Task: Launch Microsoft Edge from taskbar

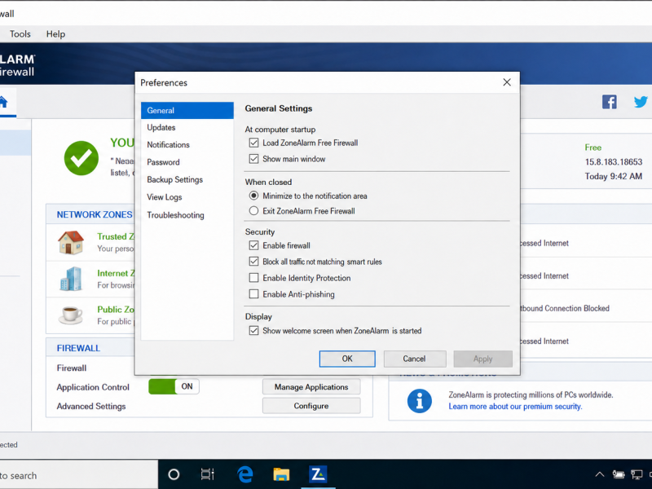Action: 245,474
